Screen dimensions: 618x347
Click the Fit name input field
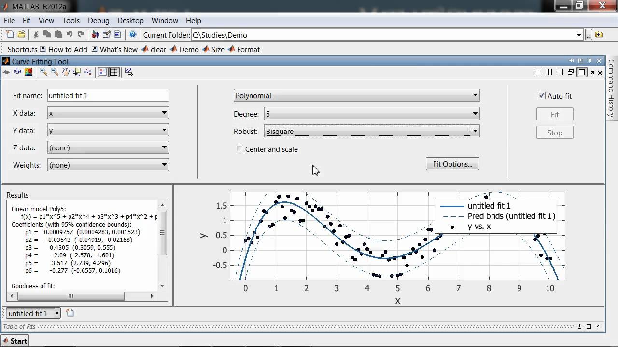coord(108,95)
